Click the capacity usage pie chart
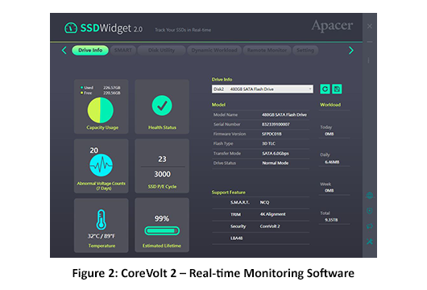Viewport: 427px width, 290px height. [101, 110]
